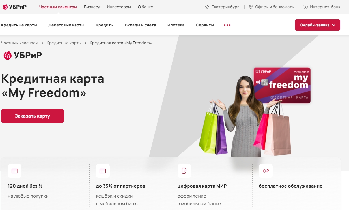This screenshot has width=349, height=210.
Task: Open the Онлайн-заявка dropdown
Action: [318, 25]
